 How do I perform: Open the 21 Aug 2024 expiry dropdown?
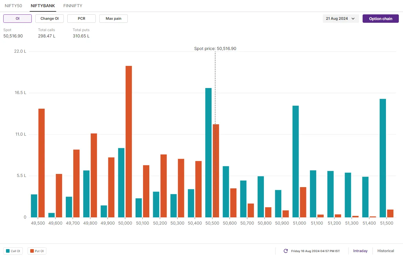(x=341, y=19)
